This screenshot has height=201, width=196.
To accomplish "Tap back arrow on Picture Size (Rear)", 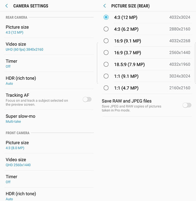I will [x=105, y=6].
